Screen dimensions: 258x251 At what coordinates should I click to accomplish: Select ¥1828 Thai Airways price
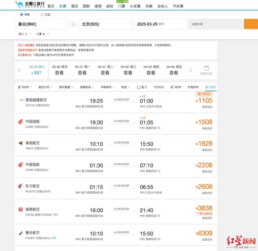pos(204,144)
